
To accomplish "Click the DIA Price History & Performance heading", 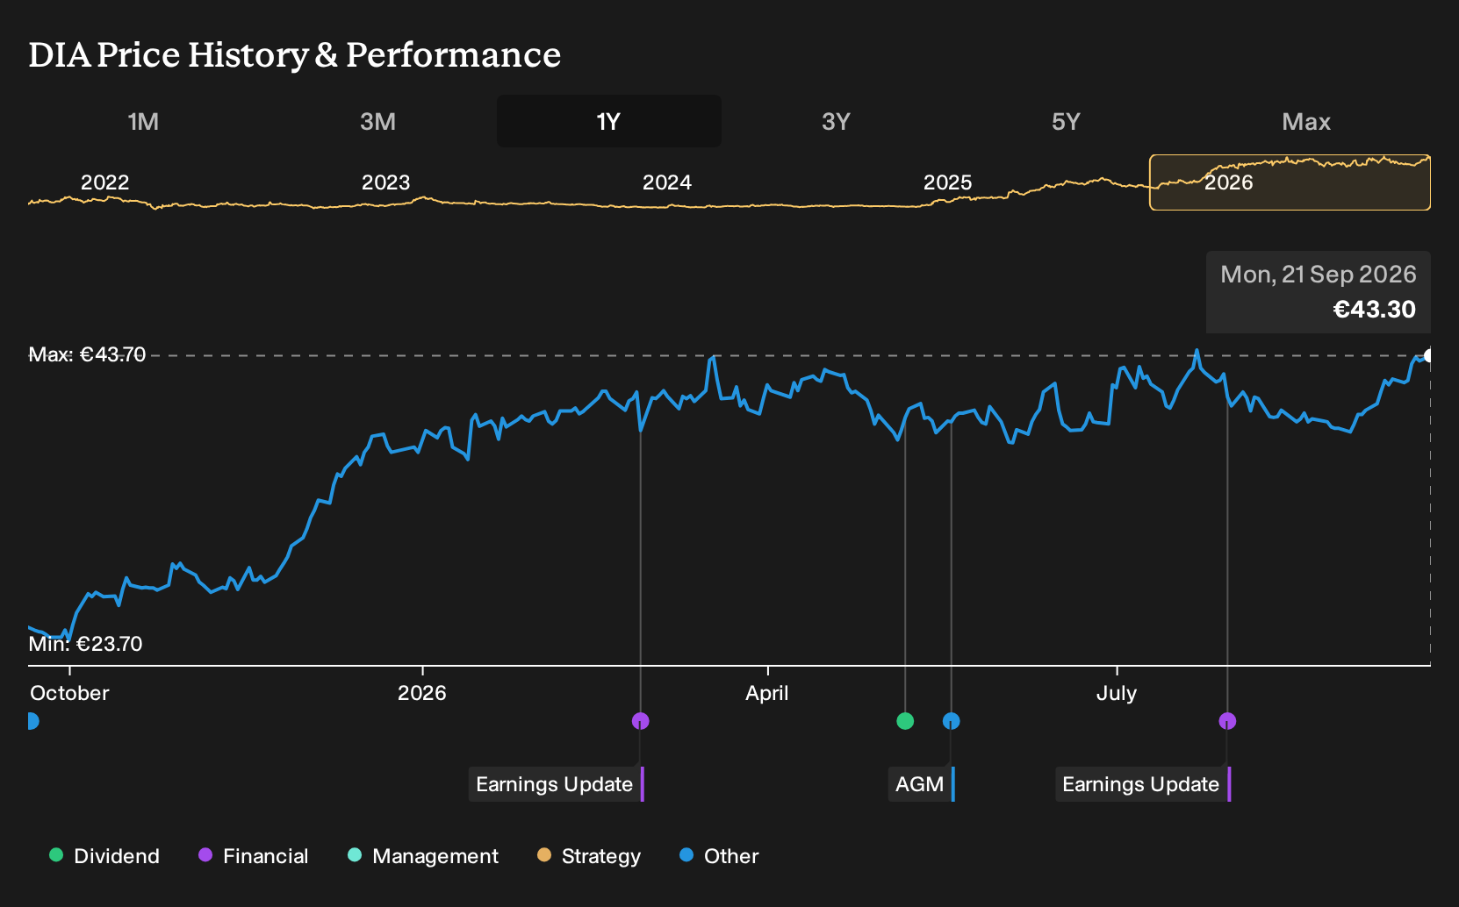I will pos(295,54).
